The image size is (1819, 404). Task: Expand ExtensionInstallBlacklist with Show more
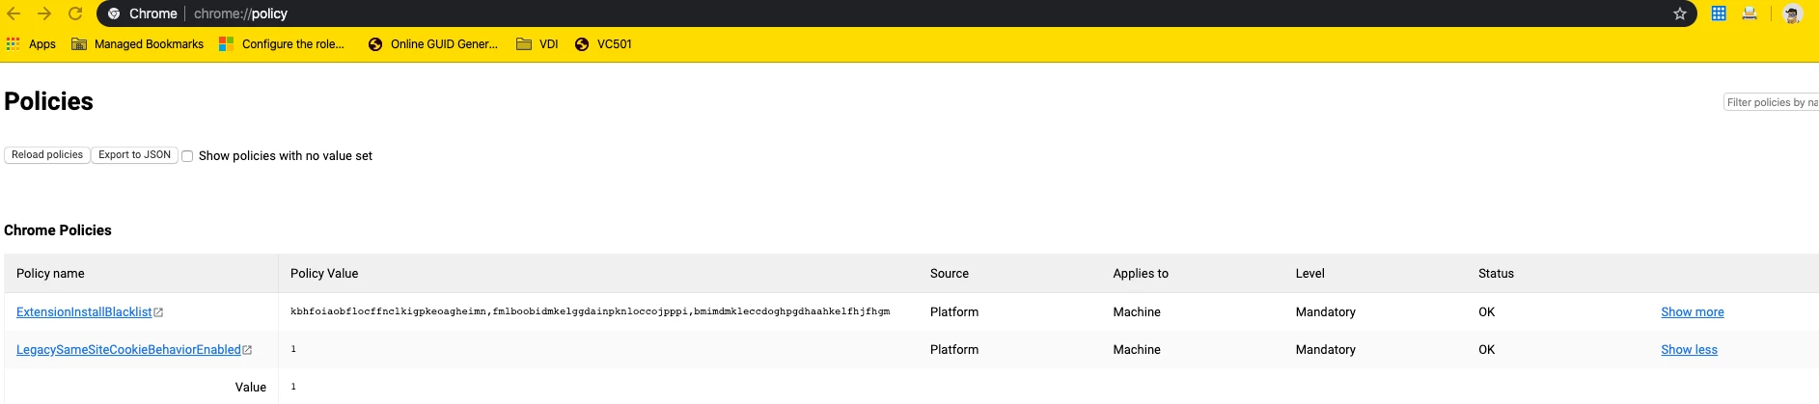pos(1692,312)
